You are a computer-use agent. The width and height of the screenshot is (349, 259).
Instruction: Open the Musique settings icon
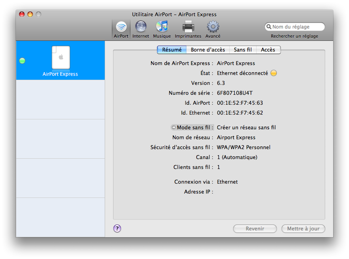point(162,27)
